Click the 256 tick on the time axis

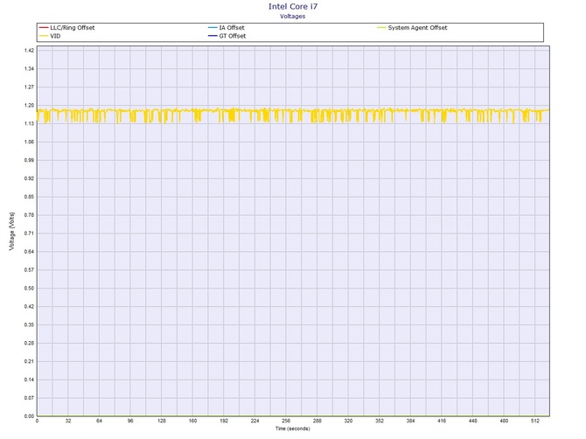point(286,421)
